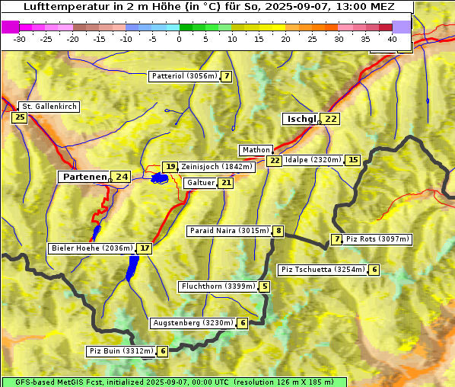This screenshot has height=387, width=455.
Task: Click the legend tick label 0
Action: pyautogui.click(x=179, y=39)
